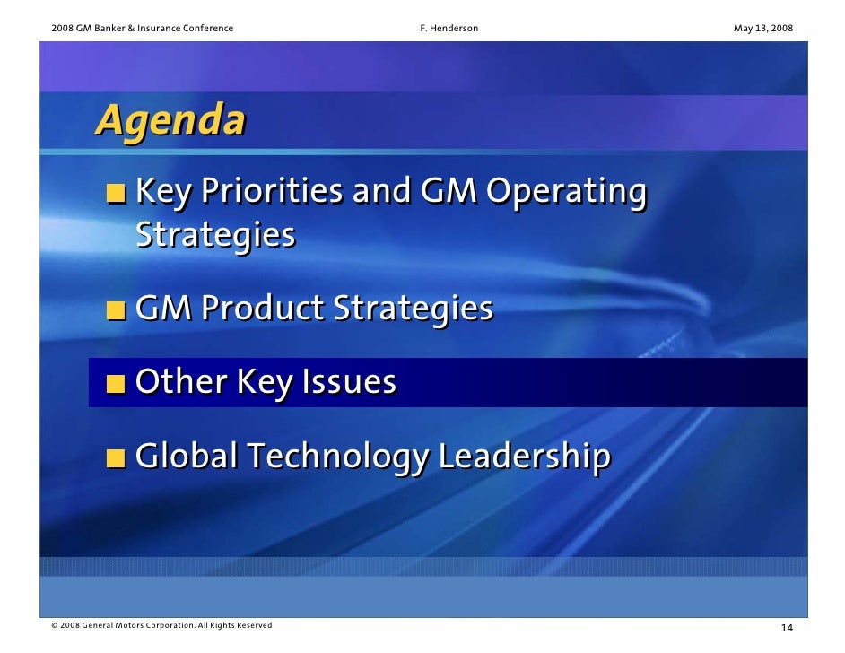Image resolution: width=845 pixels, height=653 pixels.
Task: Click yellow bullet beside 'Global Technology Leadership'
Action: [x=116, y=458]
